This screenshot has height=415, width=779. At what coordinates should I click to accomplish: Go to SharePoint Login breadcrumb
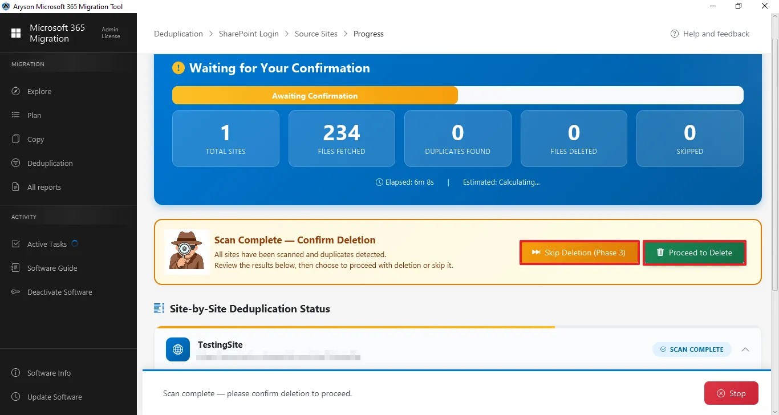coord(249,34)
